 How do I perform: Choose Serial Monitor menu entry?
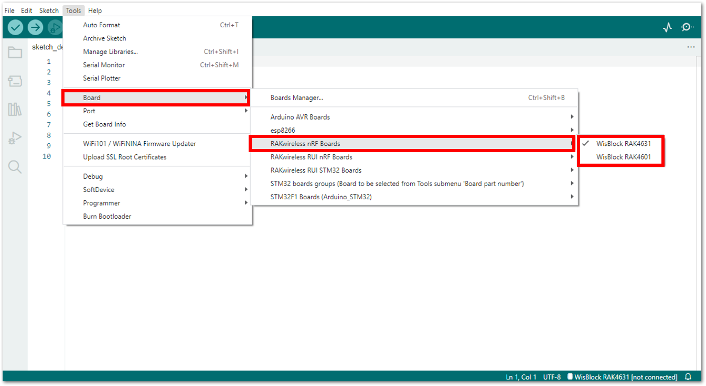click(x=157, y=65)
